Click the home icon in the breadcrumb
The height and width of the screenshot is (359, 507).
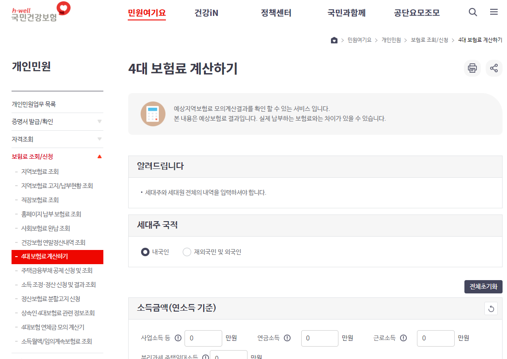point(334,40)
